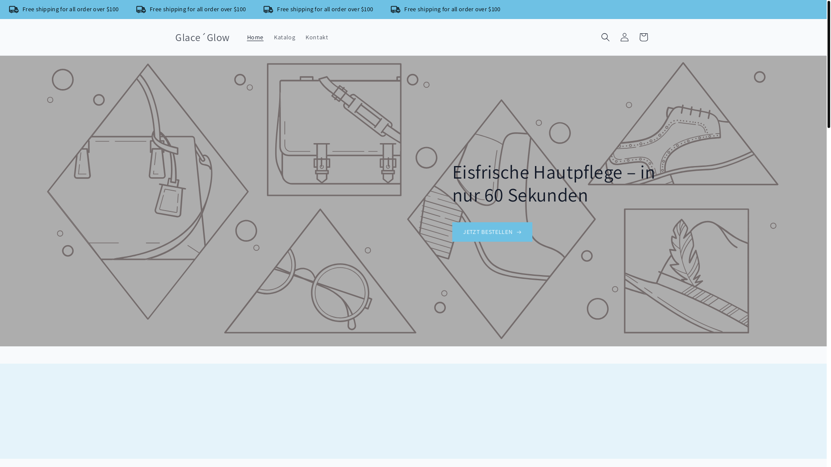Open the shopping cart icon

(643, 37)
